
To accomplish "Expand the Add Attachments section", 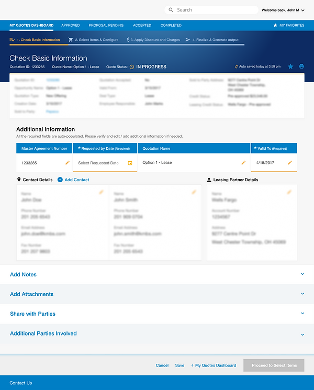I will tap(157, 294).
